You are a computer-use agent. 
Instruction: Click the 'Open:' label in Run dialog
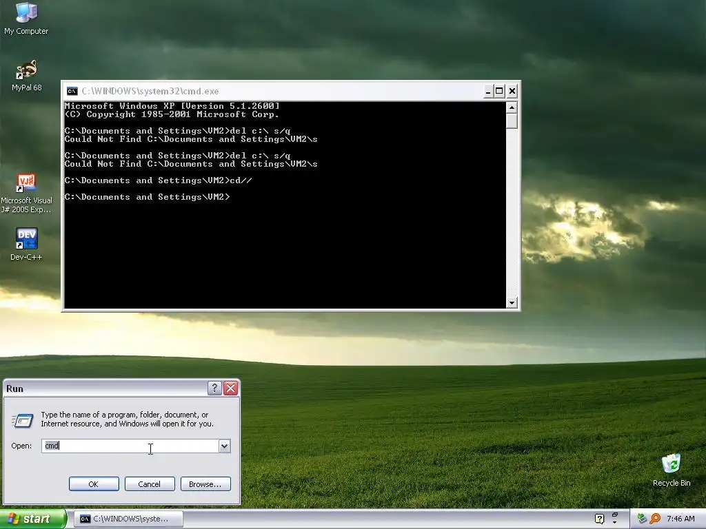click(21, 446)
